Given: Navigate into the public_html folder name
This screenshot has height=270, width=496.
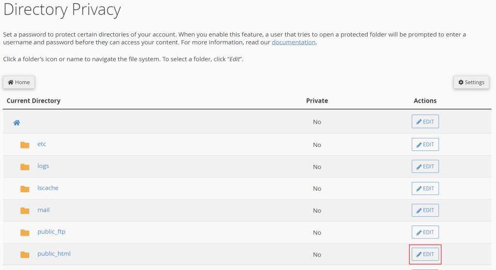Looking at the screenshot, I should [x=54, y=254].
